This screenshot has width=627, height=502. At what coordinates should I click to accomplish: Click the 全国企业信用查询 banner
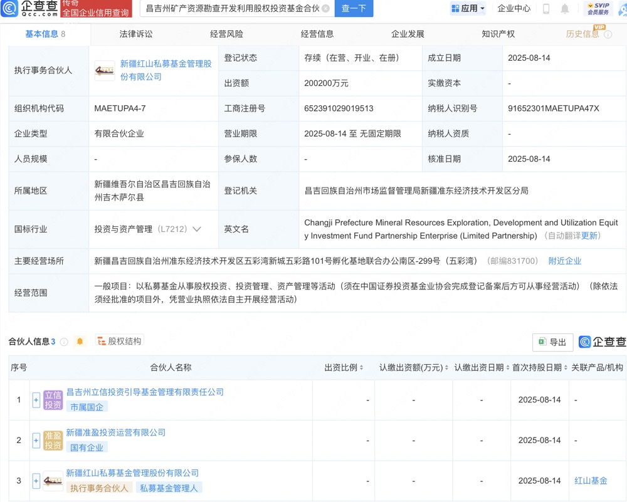(x=96, y=13)
